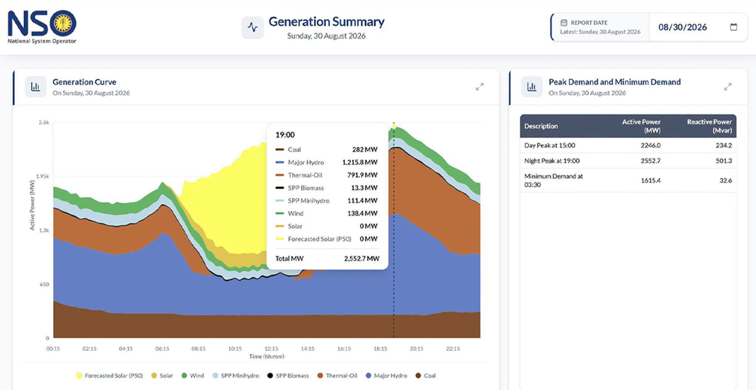Viewport: 756px width, 390px height.
Task: Click the 22:15 time axis label
Action: [453, 348]
